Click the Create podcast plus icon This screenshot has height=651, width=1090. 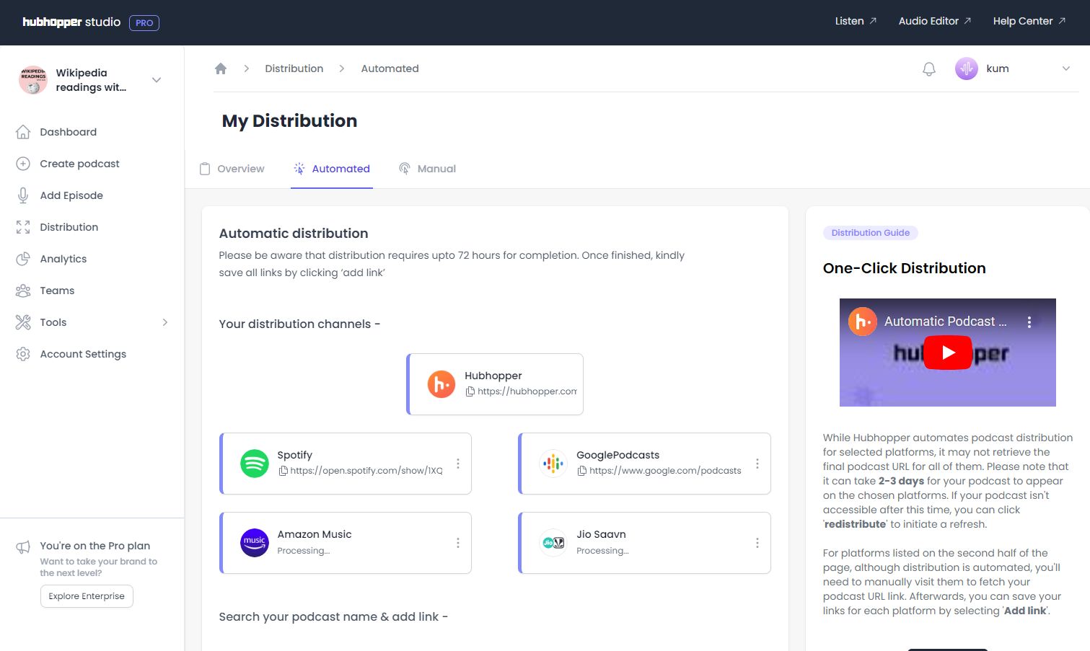pos(22,163)
